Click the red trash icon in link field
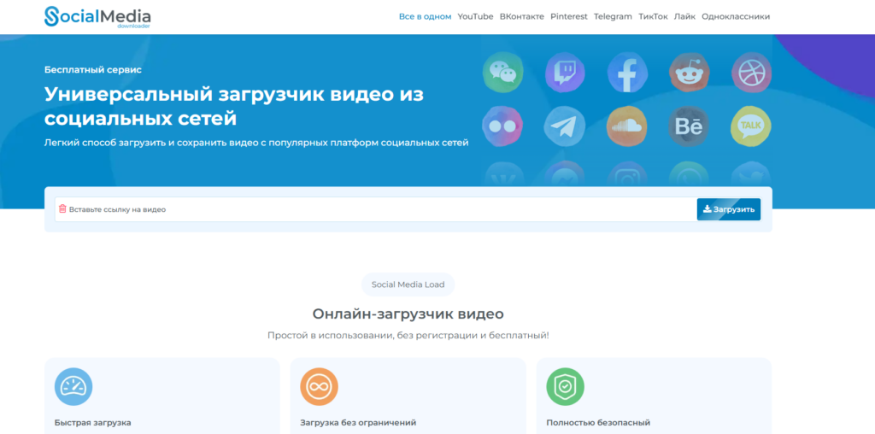 (62, 208)
